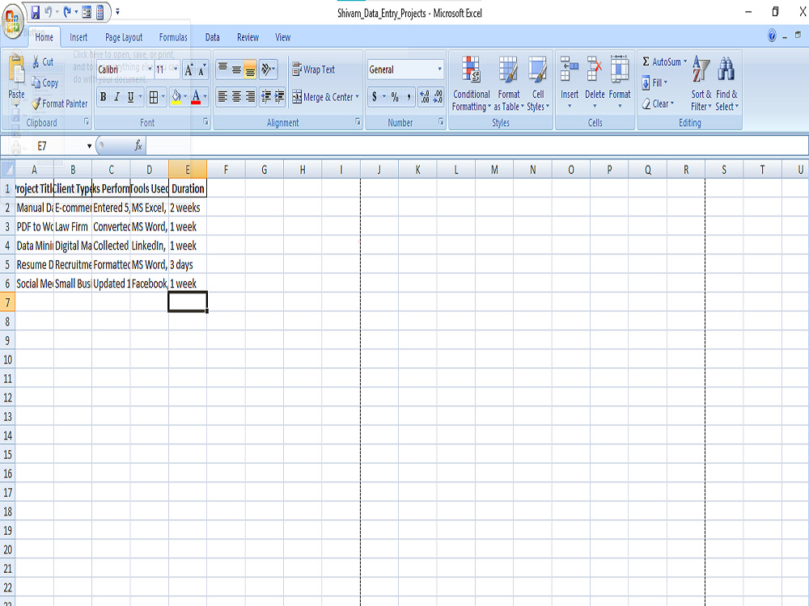This screenshot has height=606, width=809.
Task: Decrease decimal places
Action: click(x=438, y=96)
